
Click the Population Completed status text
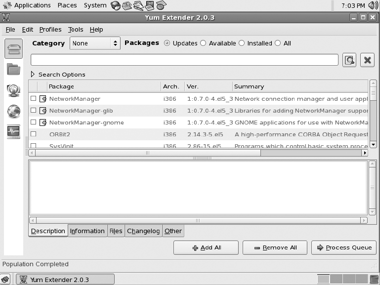36,264
